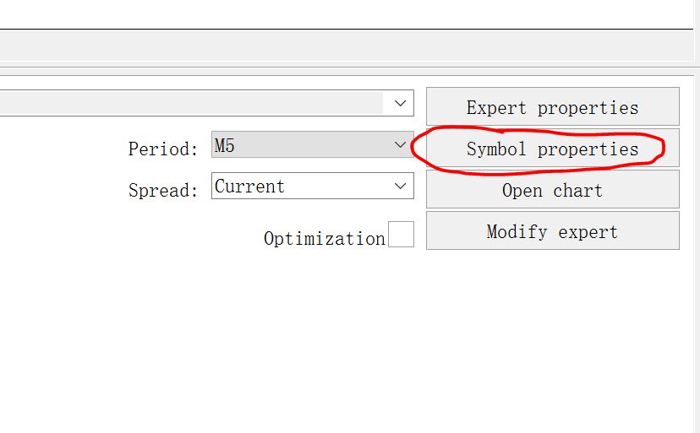Expand the Spread dropdown arrow
The height and width of the screenshot is (433, 700).
pos(400,186)
